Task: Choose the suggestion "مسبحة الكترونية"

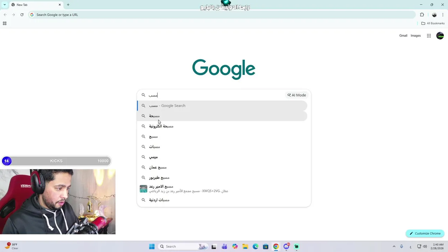Action: tap(222, 126)
